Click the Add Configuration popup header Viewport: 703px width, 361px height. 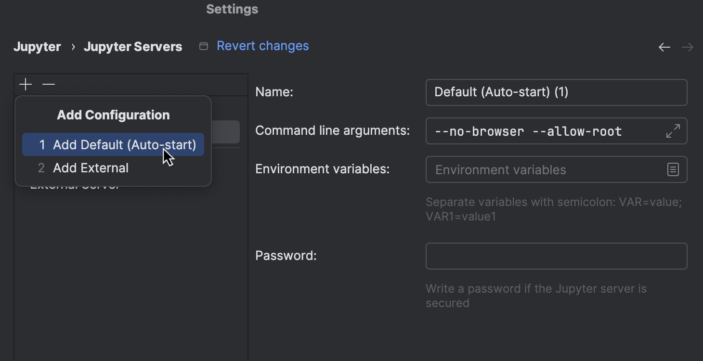click(113, 115)
